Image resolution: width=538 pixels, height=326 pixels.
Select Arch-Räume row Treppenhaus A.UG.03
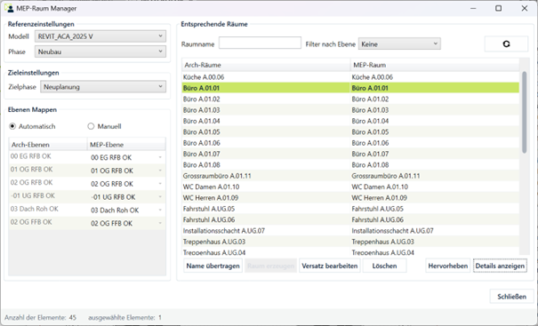click(266, 242)
